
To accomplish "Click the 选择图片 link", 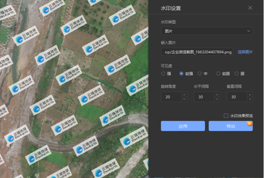I will 245,52.
